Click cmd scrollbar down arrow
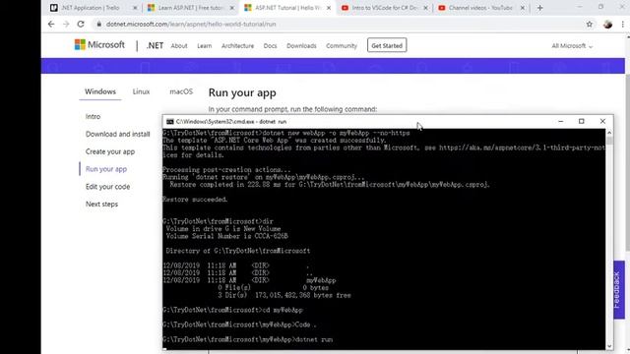 [609, 346]
